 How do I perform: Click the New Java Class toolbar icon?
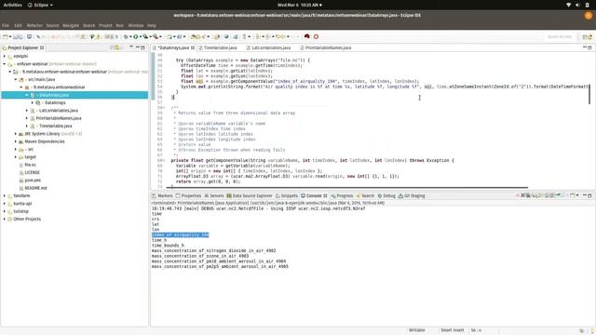click(179, 37)
